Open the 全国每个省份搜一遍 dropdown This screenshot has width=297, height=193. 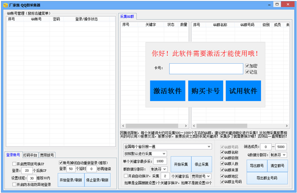click(x=167, y=147)
